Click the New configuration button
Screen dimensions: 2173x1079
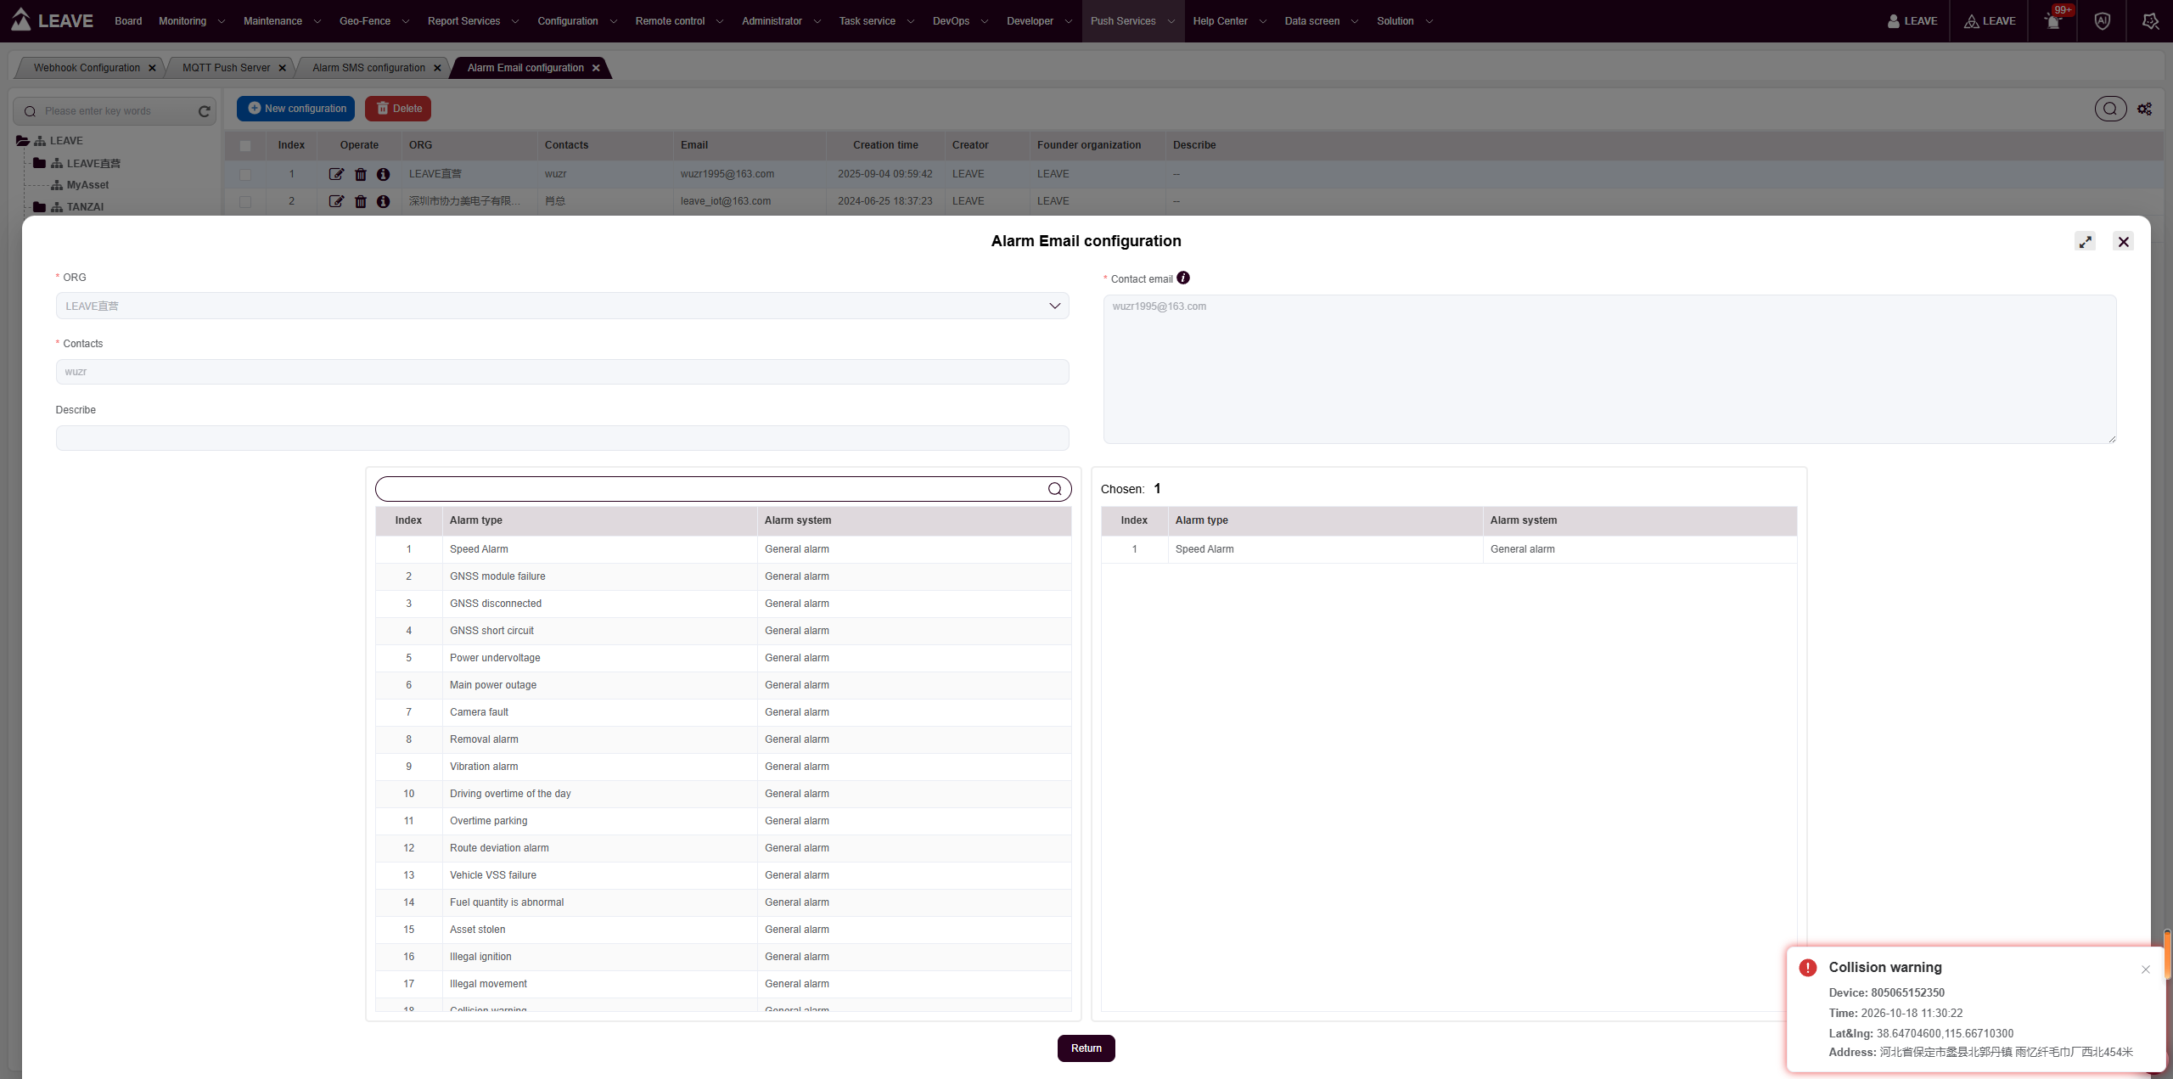(296, 109)
